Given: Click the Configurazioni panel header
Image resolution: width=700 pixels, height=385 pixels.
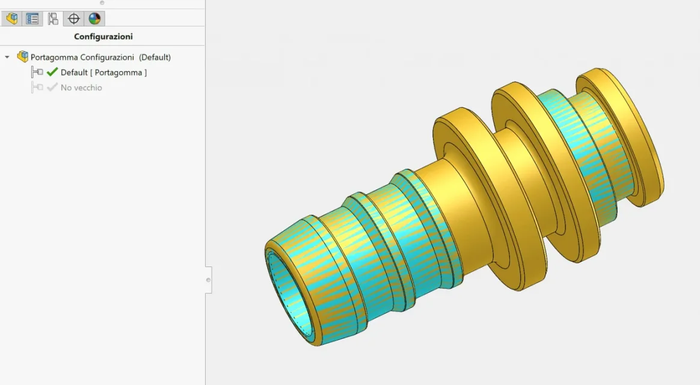Looking at the screenshot, I should coord(103,37).
